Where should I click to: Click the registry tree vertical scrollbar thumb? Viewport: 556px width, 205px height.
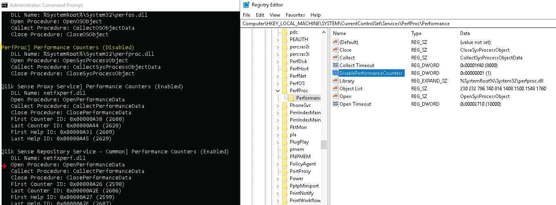(324, 145)
